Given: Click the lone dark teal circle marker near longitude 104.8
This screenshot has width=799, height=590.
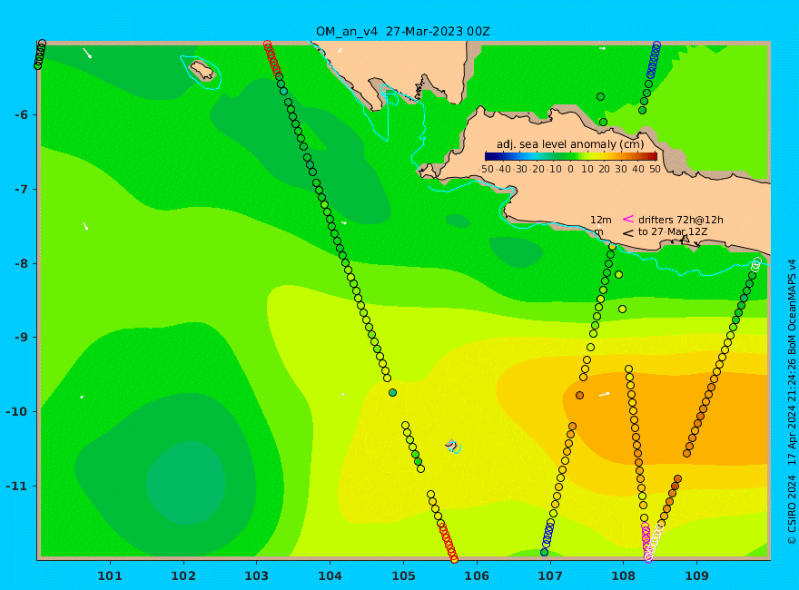Looking at the screenshot, I should tap(392, 393).
